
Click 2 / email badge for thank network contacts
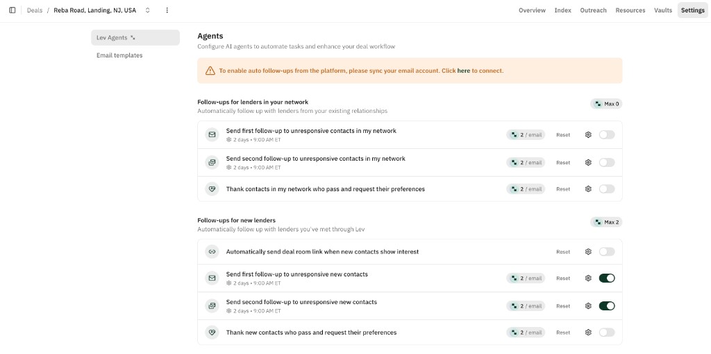[526, 188]
